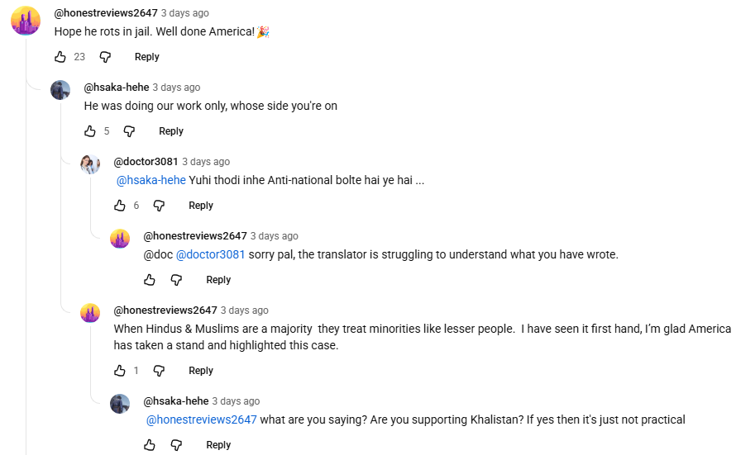736x455 pixels.
Task: Like the "supporting Khalistan" reply
Action: tap(150, 445)
